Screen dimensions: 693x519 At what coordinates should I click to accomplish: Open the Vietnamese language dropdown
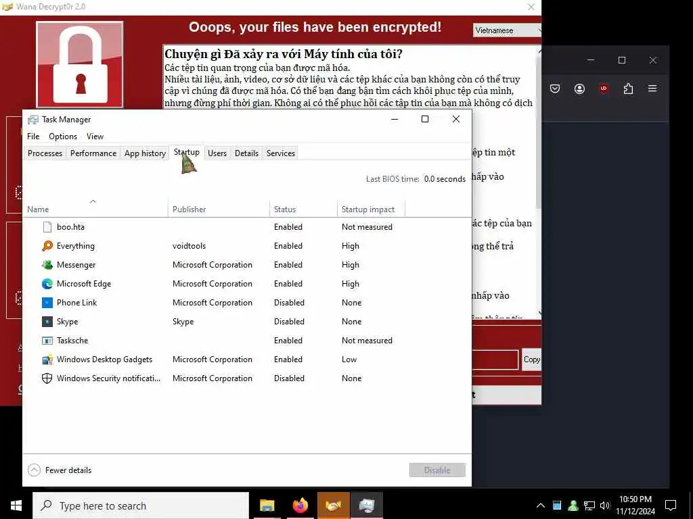(x=507, y=30)
